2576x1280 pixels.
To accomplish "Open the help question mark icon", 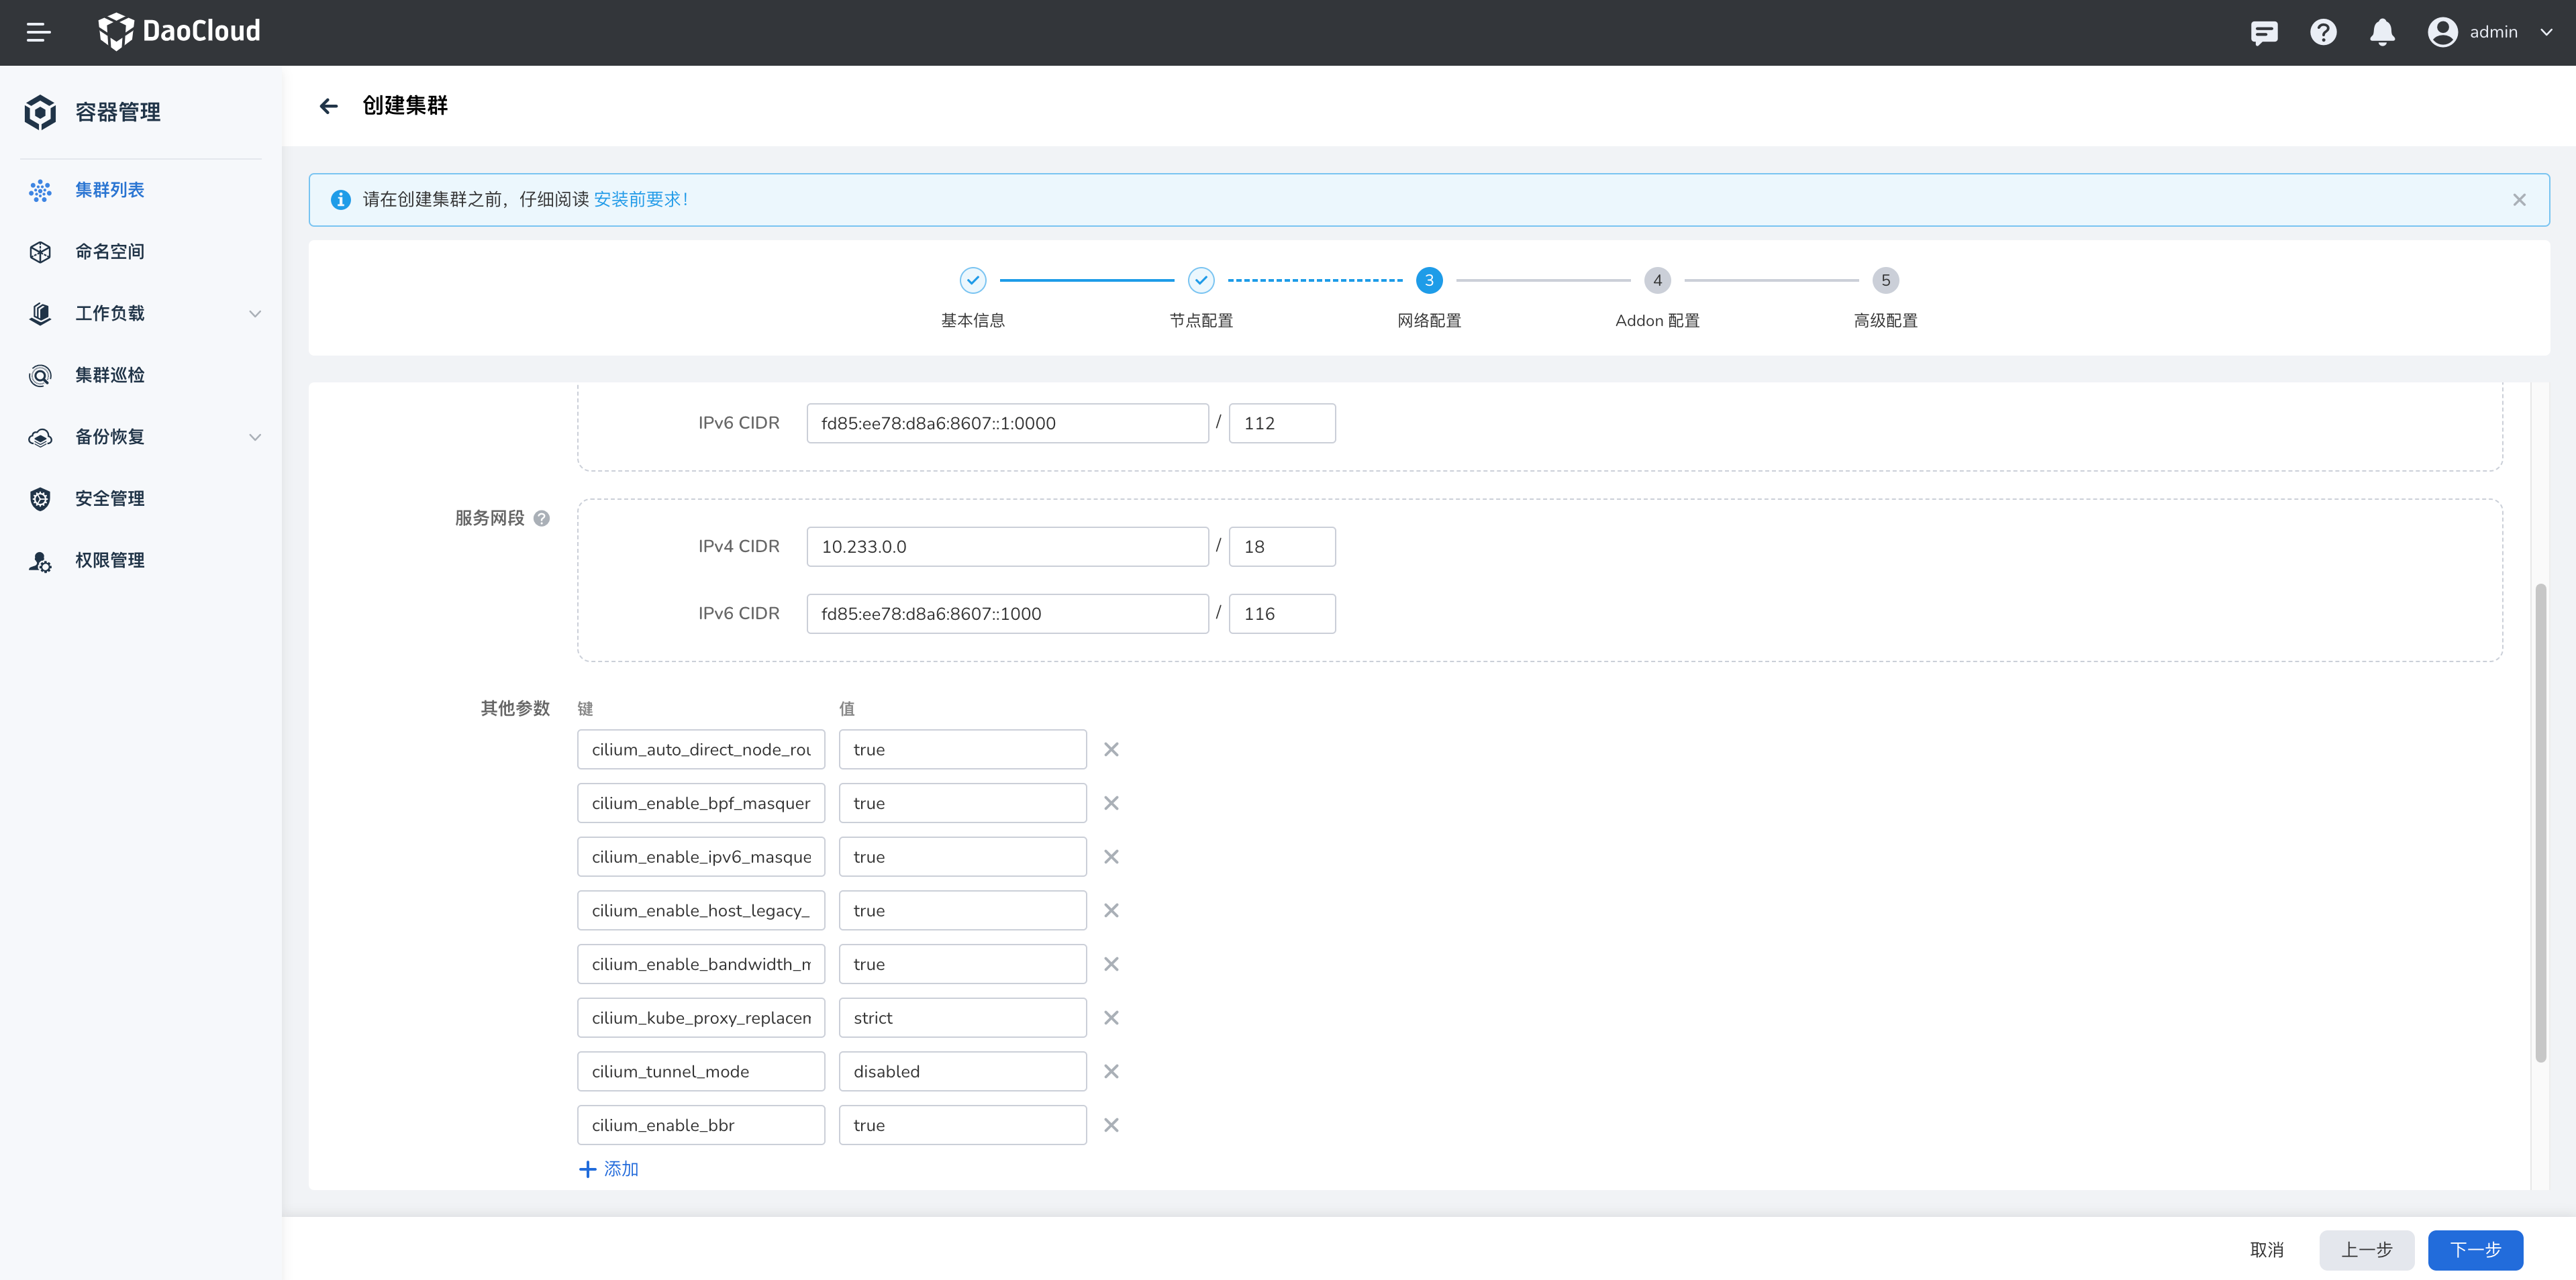I will [2323, 32].
